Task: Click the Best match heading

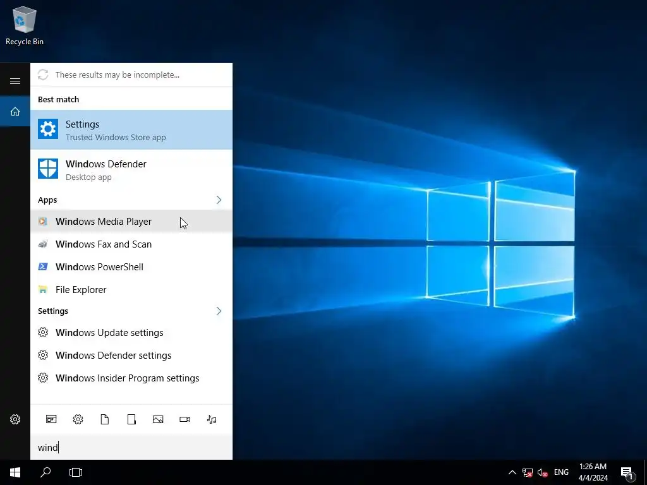Action: 59,99
